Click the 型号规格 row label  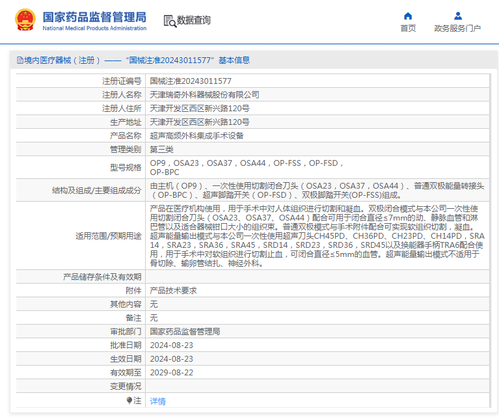[x=126, y=167]
